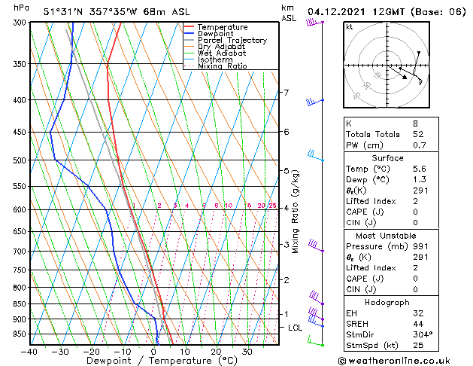Click the date text 04.12.2021 12GMT

pos(356,12)
